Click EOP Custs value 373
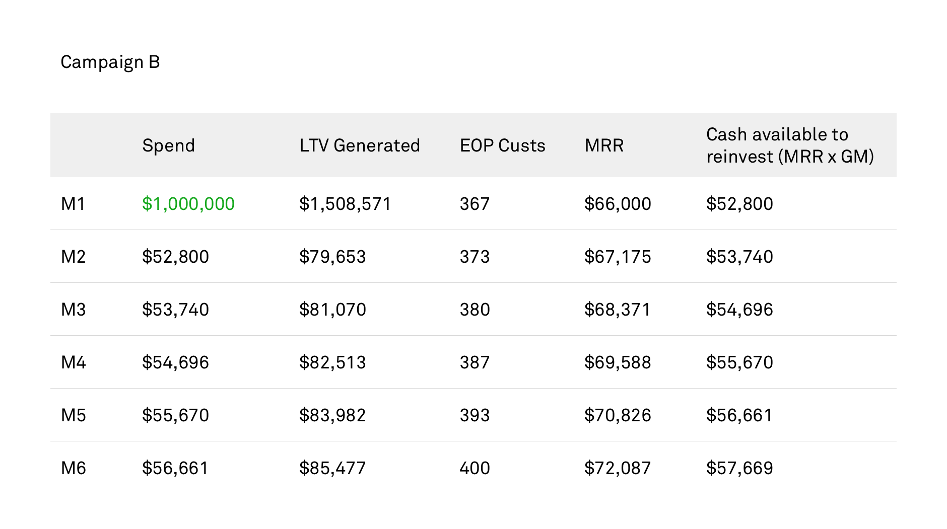This screenshot has height=529, width=947. 475,257
